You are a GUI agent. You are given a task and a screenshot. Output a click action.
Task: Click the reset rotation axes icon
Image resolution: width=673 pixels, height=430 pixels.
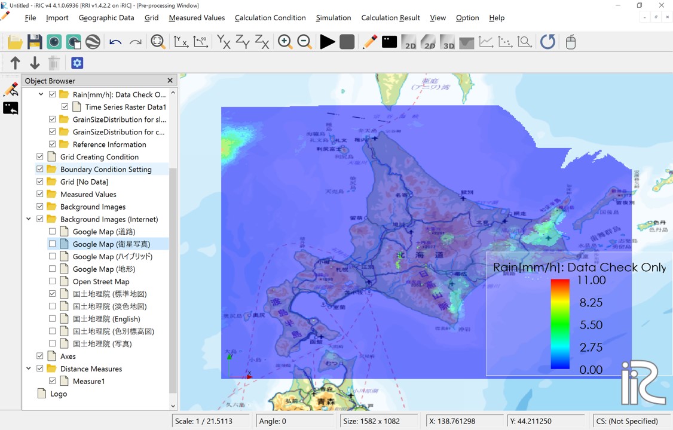(181, 42)
